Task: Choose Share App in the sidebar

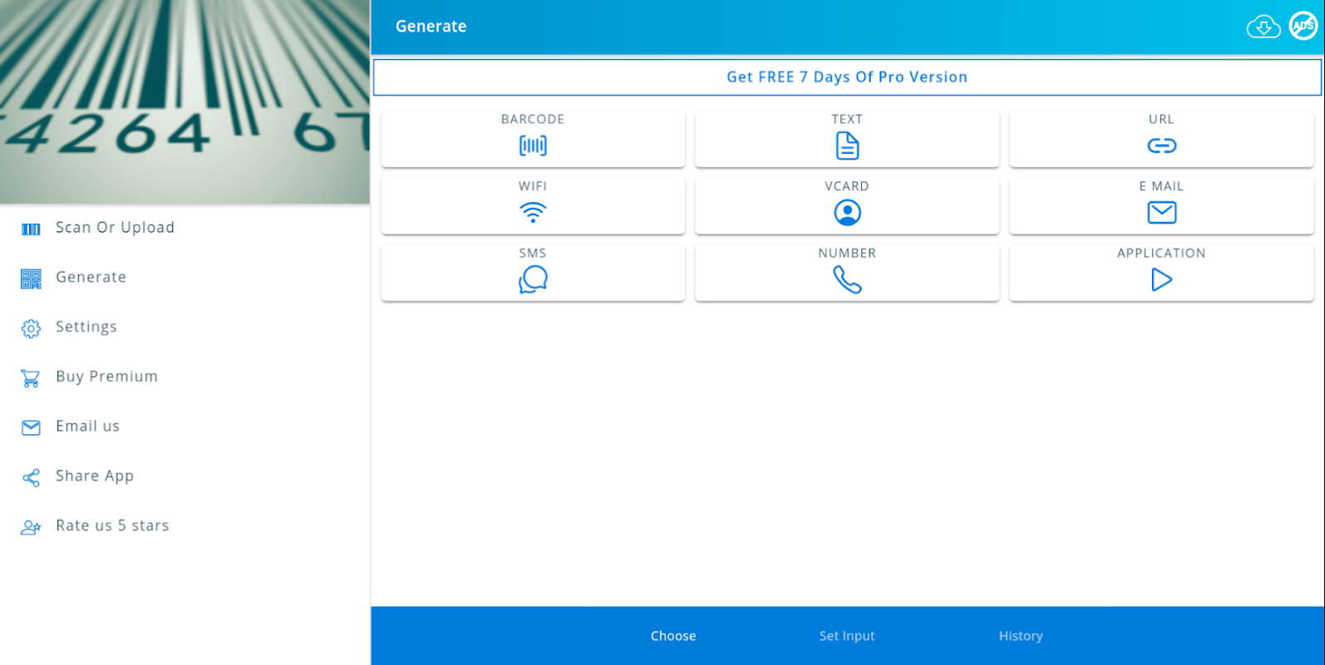Action: point(185,476)
